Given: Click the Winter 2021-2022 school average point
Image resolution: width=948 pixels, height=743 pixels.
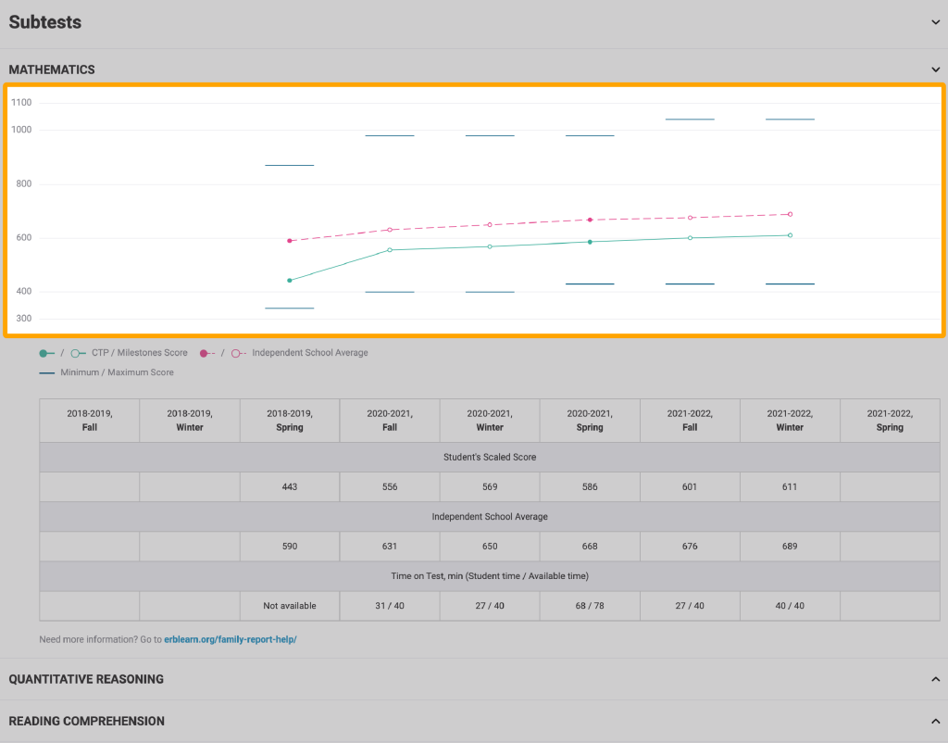Looking at the screenshot, I should click(x=790, y=214).
